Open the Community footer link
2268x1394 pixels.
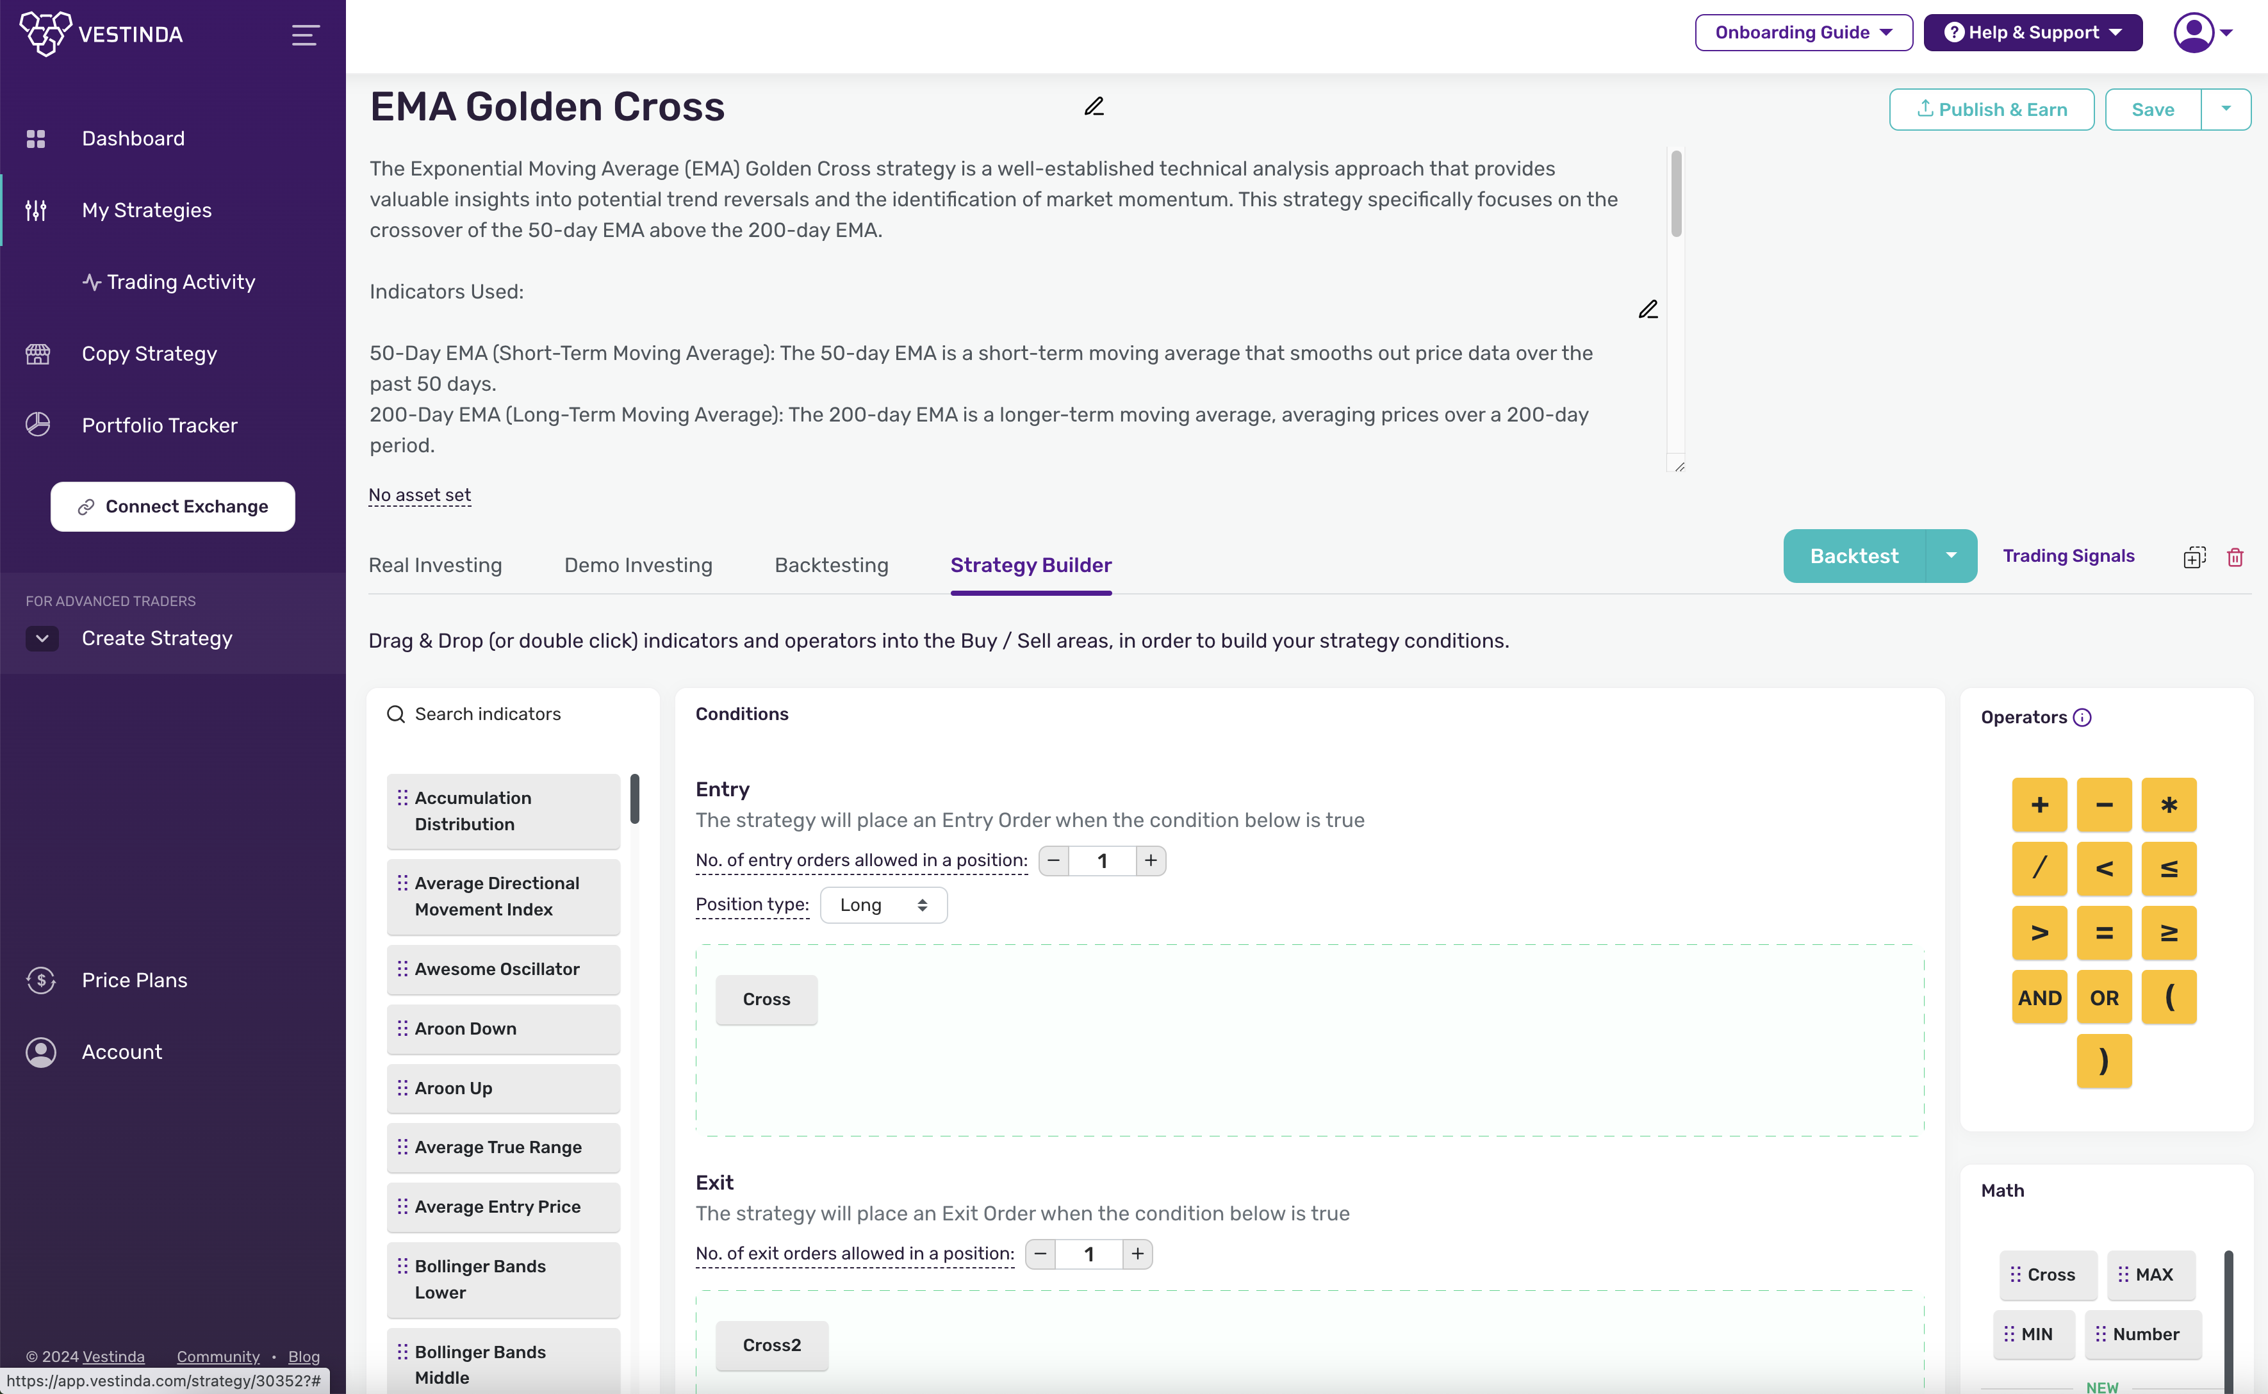218,1356
